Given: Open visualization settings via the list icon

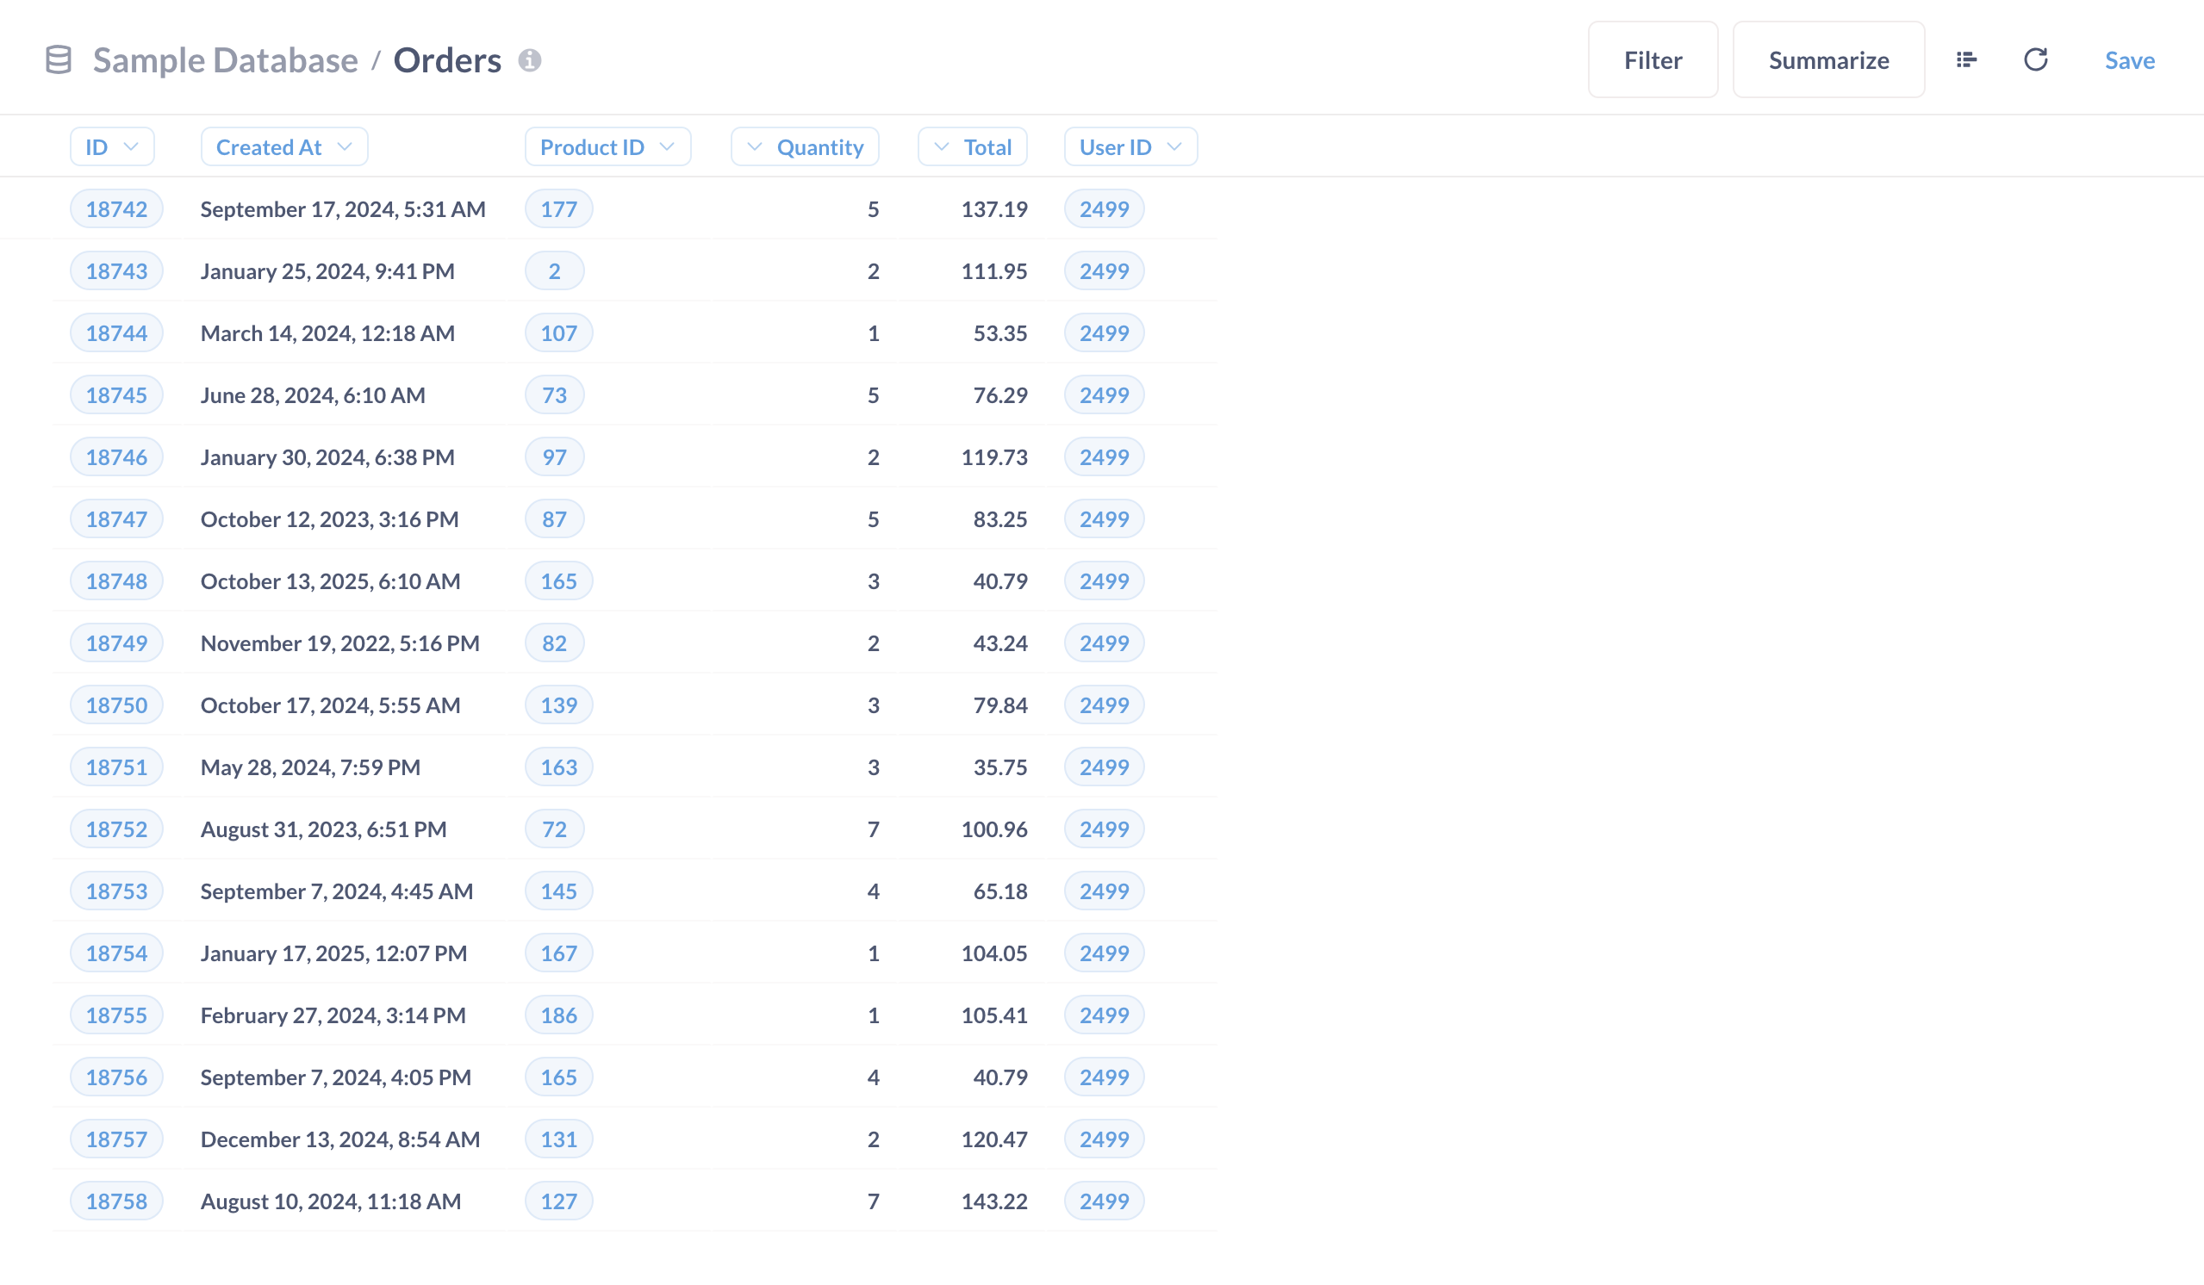Looking at the screenshot, I should [x=1965, y=59].
